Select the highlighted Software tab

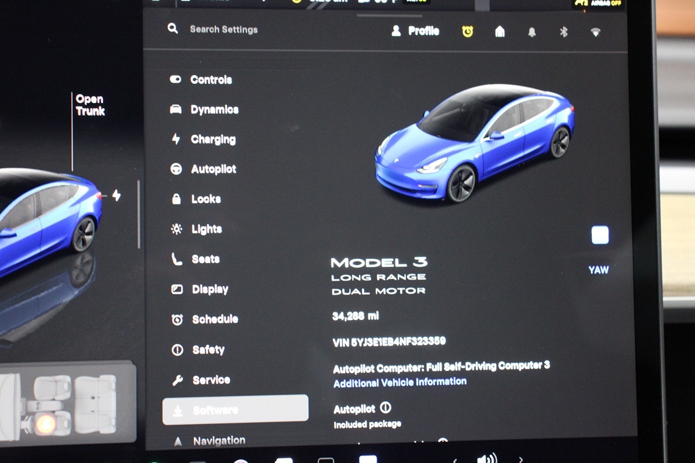pyautogui.click(x=235, y=410)
